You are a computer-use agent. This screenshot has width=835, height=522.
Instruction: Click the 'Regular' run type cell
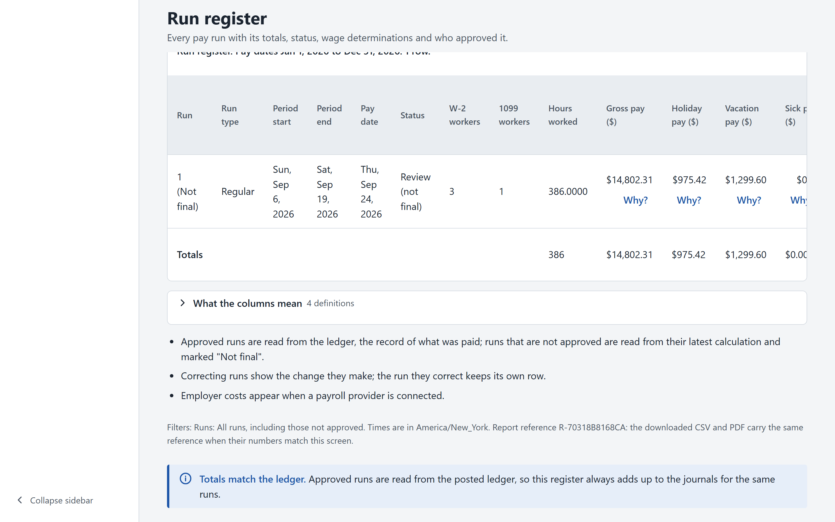(238, 192)
